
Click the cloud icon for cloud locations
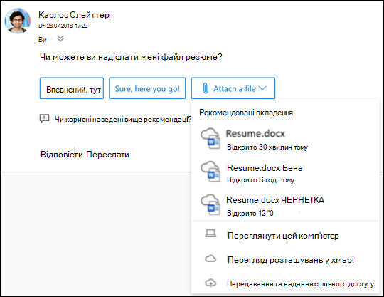(x=210, y=259)
